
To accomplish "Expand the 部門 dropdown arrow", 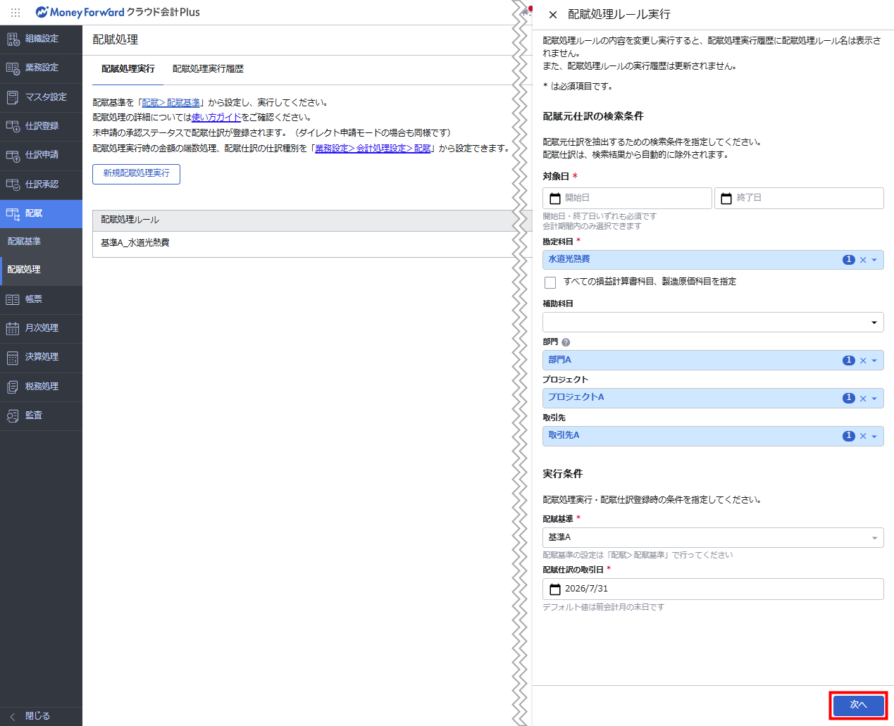I will click(x=874, y=361).
